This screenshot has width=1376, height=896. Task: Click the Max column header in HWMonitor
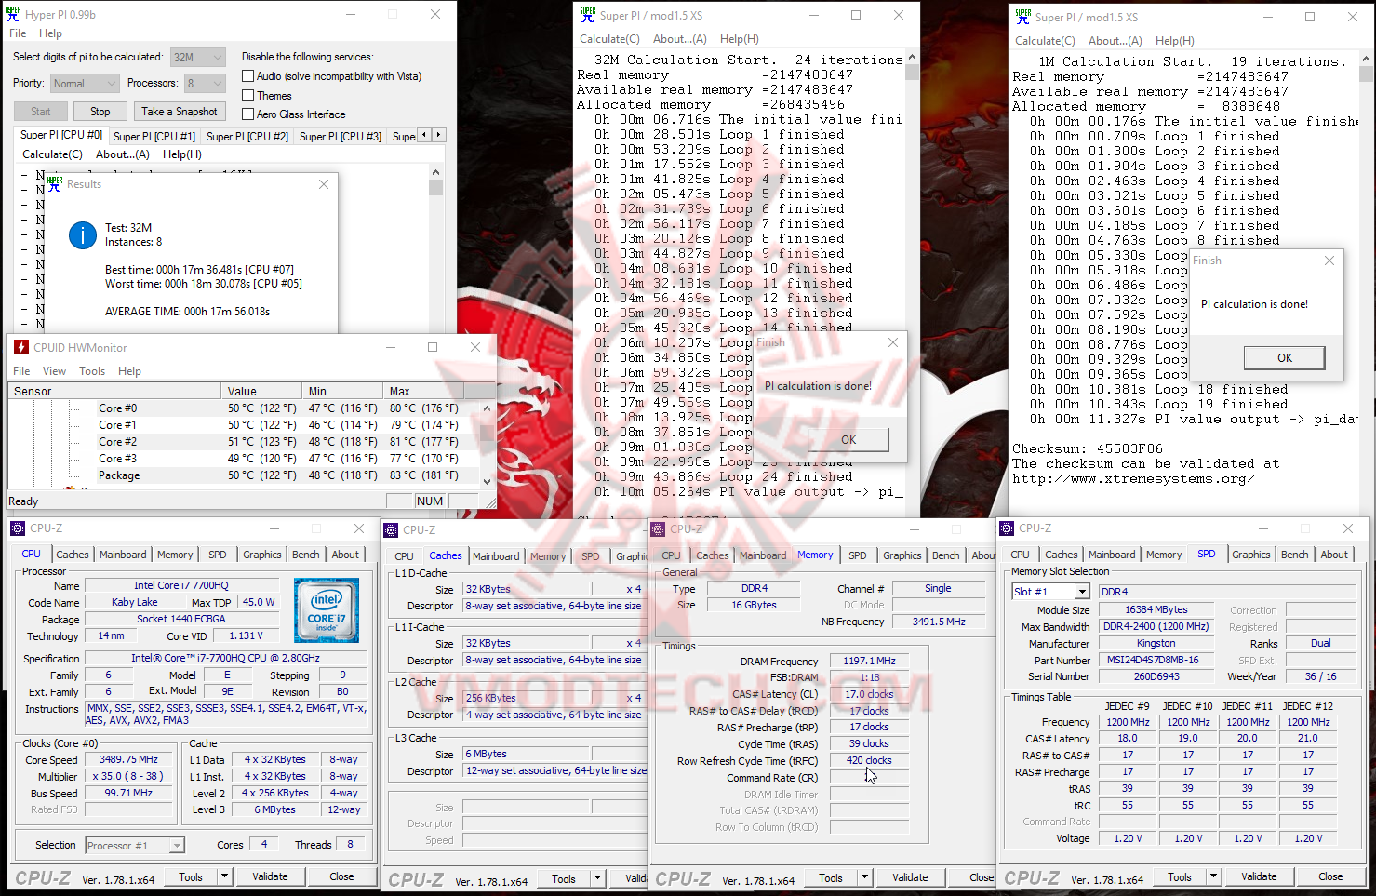(423, 392)
